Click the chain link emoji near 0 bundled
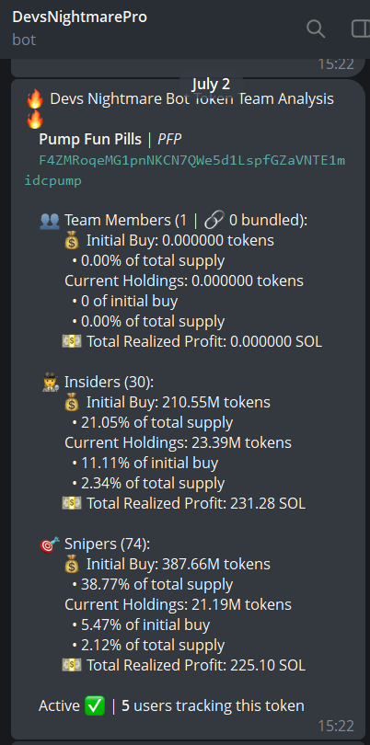The image size is (370, 745). (214, 221)
